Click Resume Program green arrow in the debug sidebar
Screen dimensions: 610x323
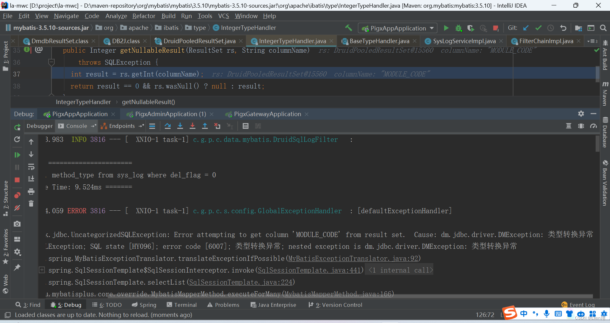point(17,155)
